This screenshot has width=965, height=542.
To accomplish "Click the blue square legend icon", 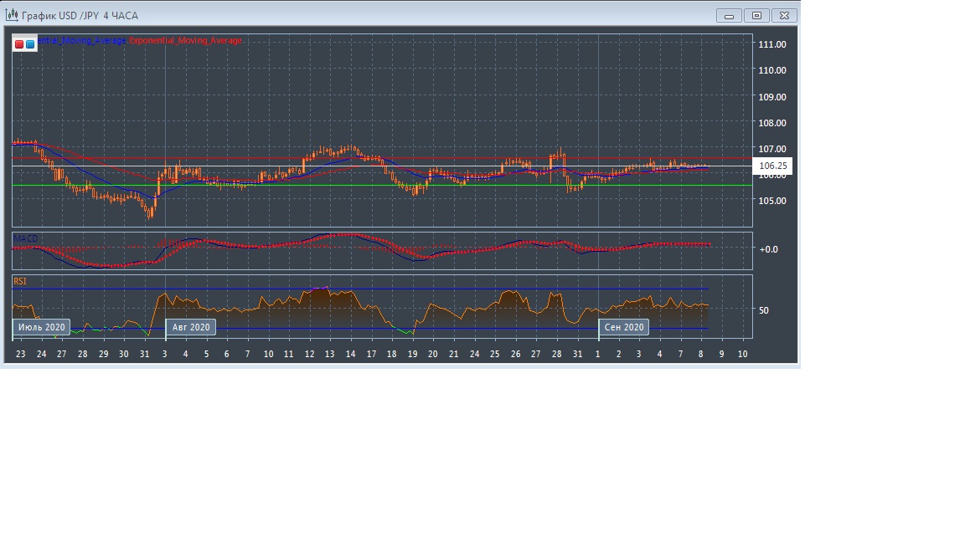I will click(30, 44).
